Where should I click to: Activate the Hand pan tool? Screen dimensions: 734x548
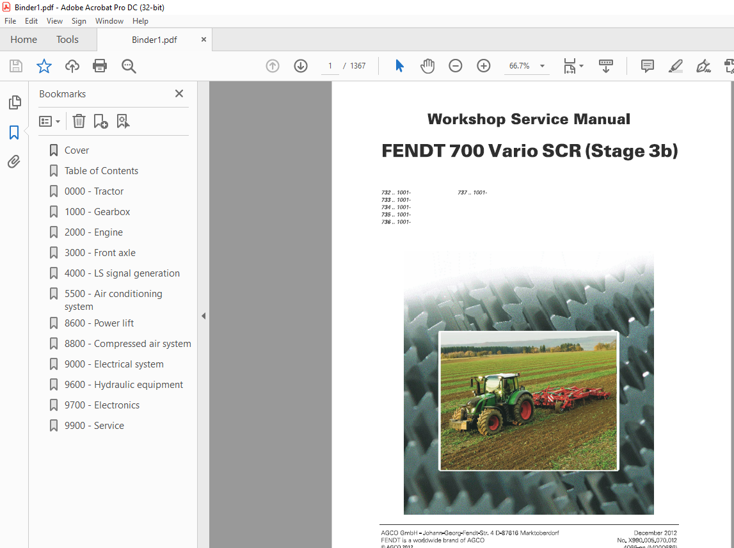427,66
